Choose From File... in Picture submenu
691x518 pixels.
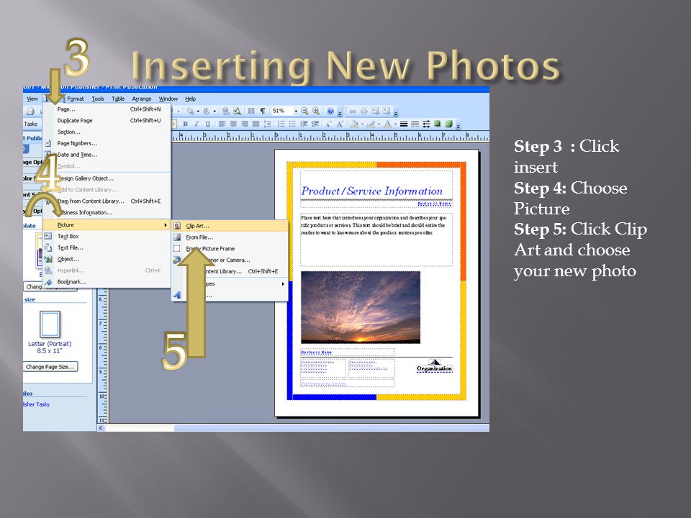(x=230, y=237)
